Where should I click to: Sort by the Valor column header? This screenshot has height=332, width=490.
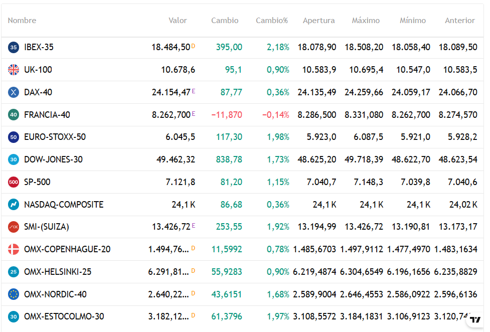178,21
